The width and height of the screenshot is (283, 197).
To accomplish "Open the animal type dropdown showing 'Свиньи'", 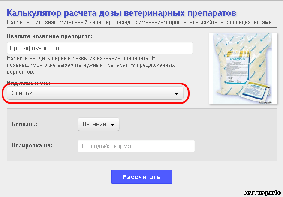I will (95, 93).
